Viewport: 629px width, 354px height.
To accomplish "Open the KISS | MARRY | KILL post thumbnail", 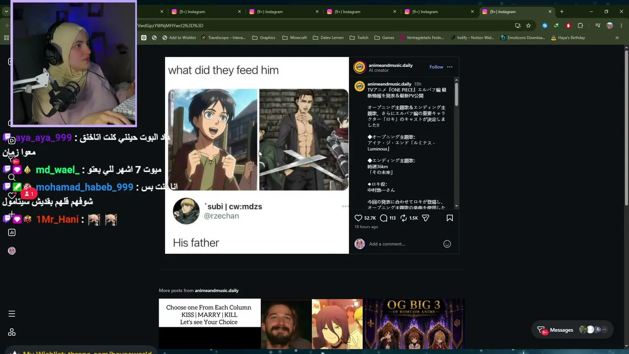I will (x=210, y=324).
